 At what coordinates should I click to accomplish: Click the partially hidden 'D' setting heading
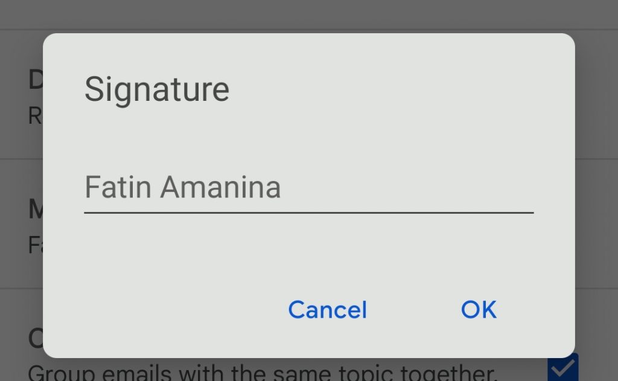click(36, 80)
